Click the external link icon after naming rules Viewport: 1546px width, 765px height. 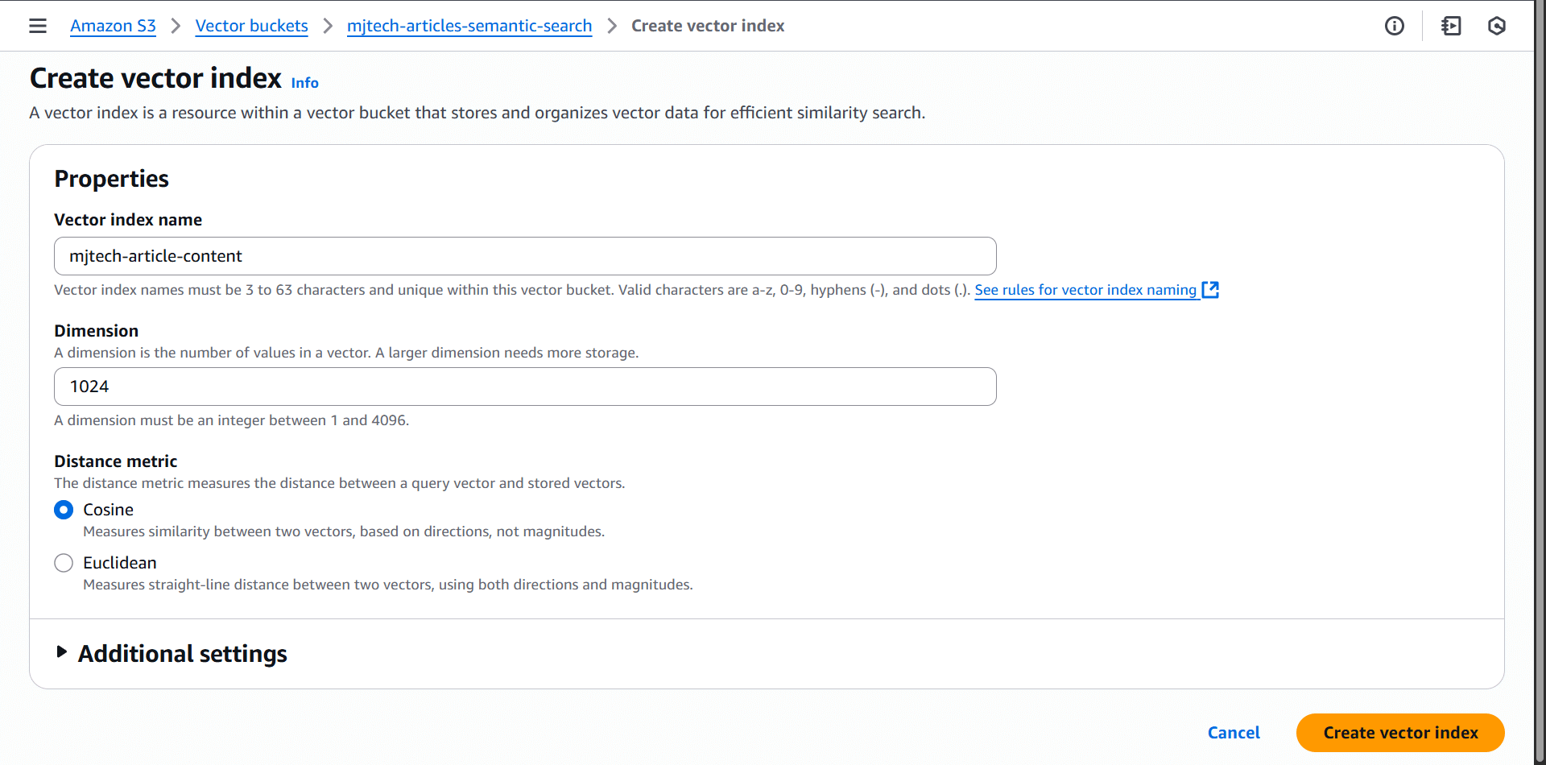click(1210, 289)
